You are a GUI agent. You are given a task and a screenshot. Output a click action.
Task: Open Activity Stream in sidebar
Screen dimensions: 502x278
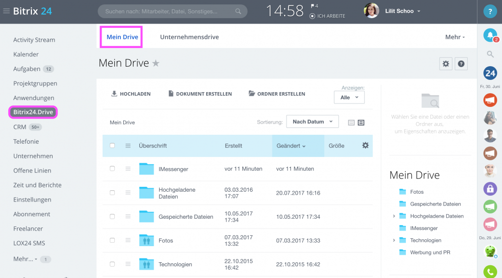click(34, 40)
